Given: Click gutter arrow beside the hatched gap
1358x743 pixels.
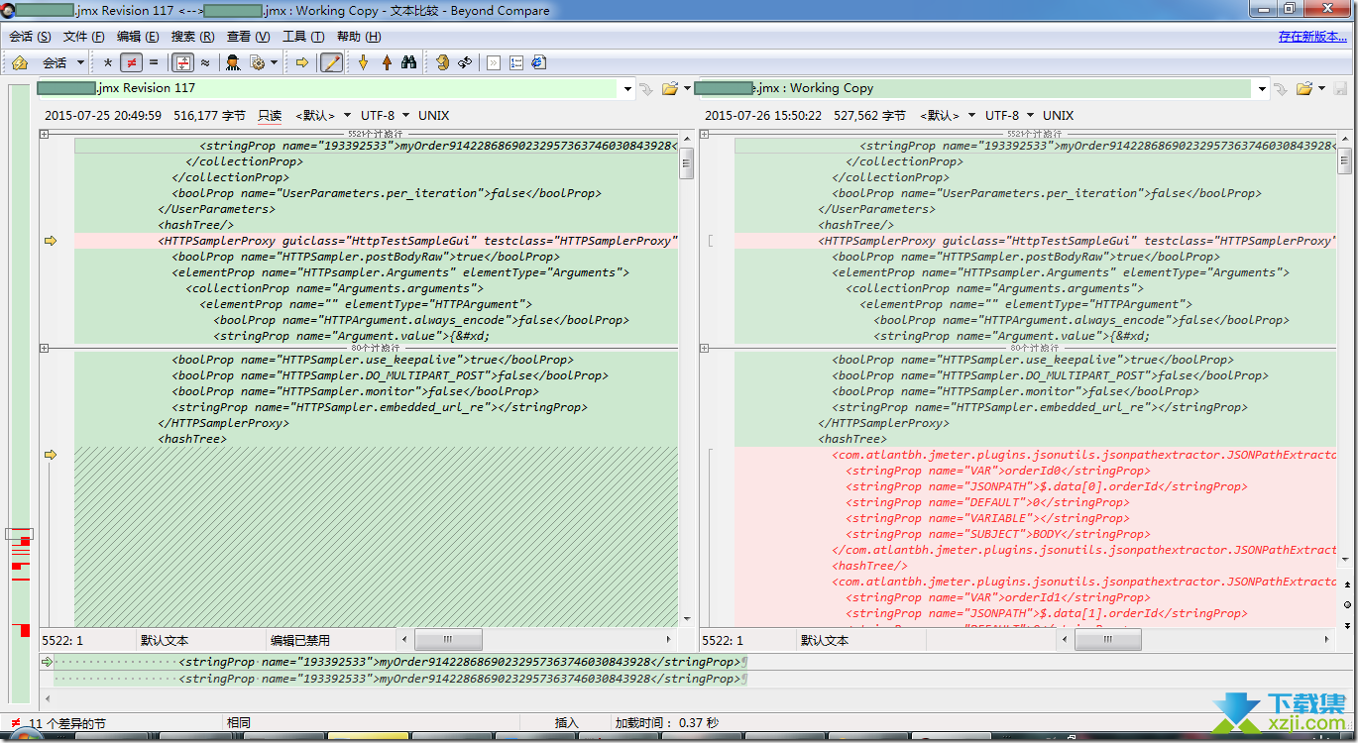Looking at the screenshot, I should (51, 455).
